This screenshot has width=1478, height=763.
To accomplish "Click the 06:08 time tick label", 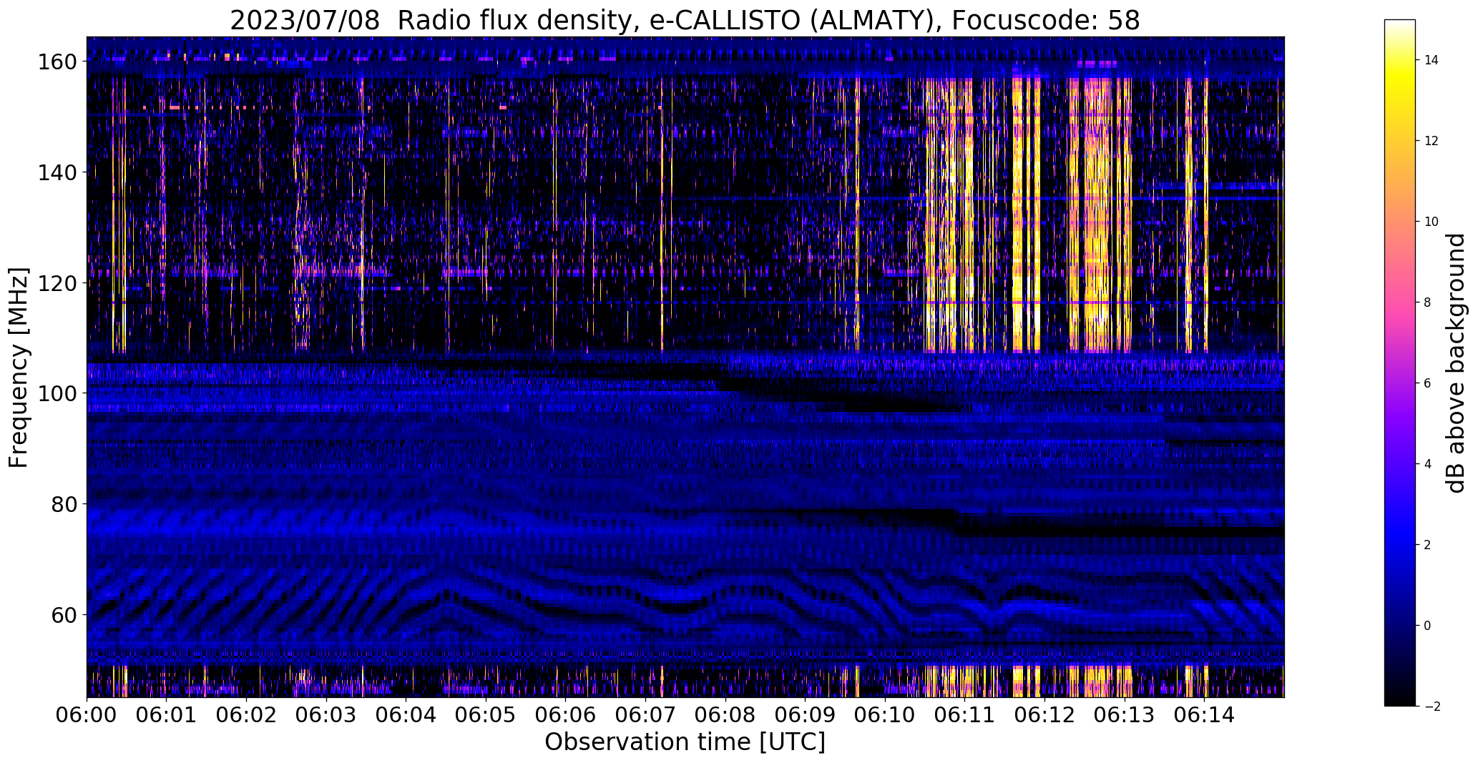I will point(725,715).
